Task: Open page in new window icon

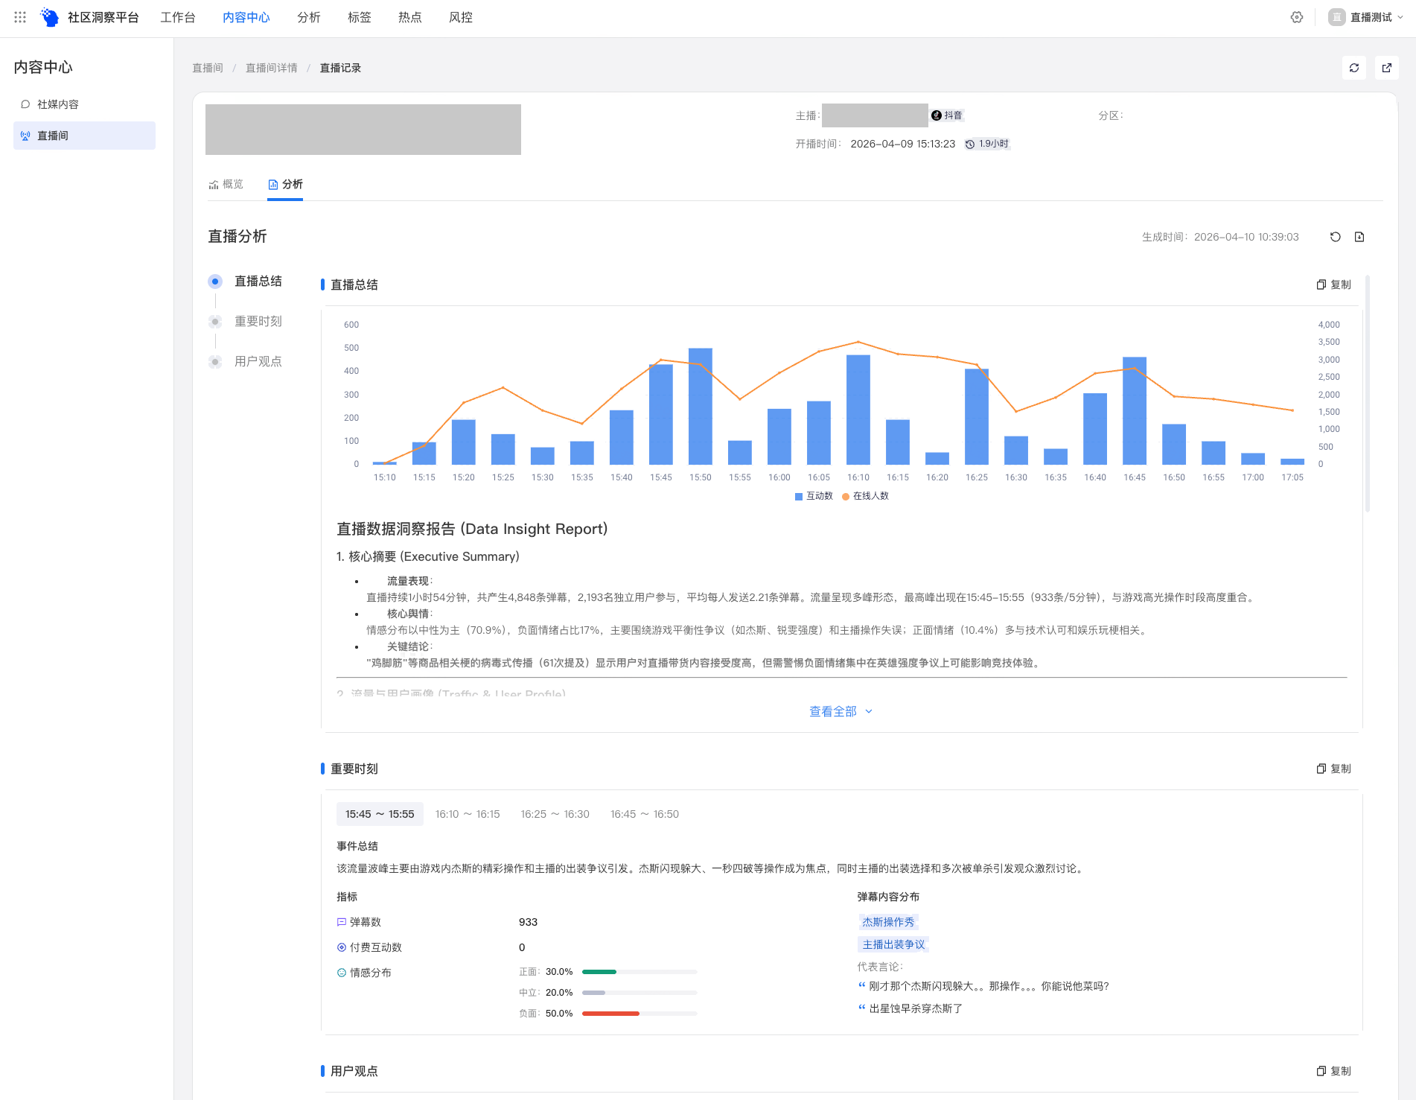Action: pyautogui.click(x=1387, y=68)
